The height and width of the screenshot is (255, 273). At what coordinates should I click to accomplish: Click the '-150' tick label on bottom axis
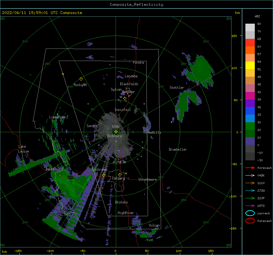point(18,251)
